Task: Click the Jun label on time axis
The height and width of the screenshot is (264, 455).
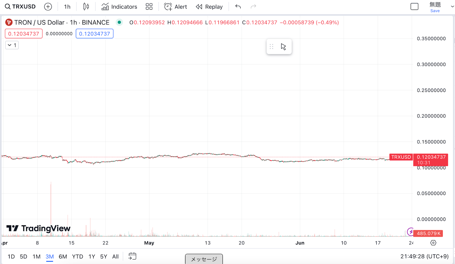Action: pyautogui.click(x=300, y=243)
